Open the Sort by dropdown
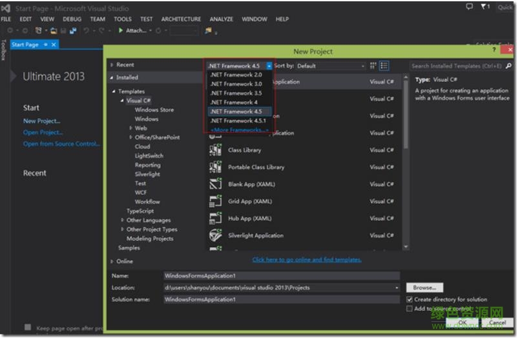518x338 pixels. 331,66
